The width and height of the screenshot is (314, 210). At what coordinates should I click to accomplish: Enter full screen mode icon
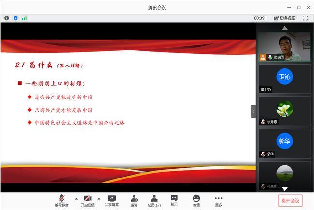305,18
